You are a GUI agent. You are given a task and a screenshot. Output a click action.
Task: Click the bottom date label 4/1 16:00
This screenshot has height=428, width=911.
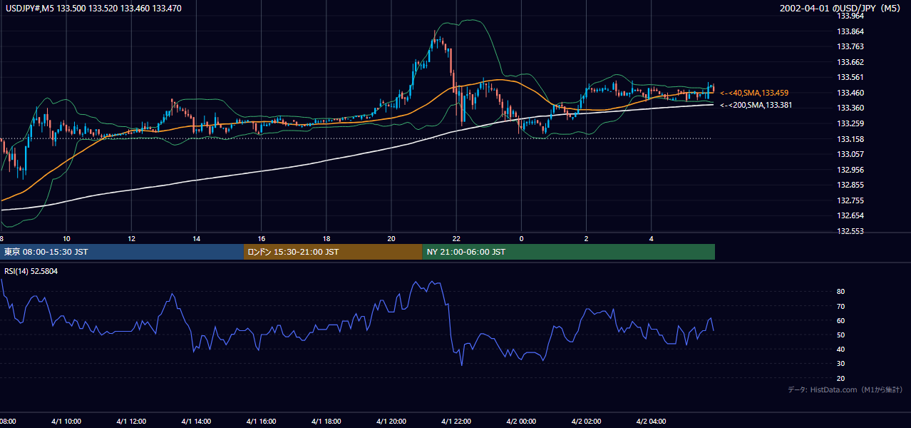(261, 422)
